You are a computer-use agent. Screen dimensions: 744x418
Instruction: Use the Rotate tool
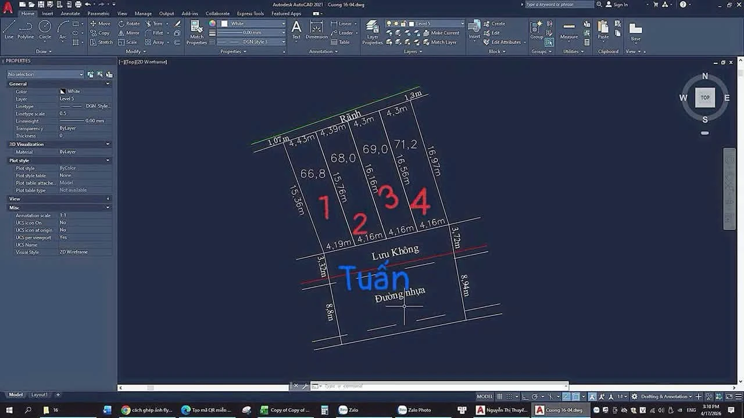pyautogui.click(x=128, y=24)
